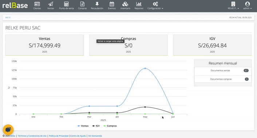The image size is (257, 138).
Task: Open admin user dropdown
Action: 247,5
